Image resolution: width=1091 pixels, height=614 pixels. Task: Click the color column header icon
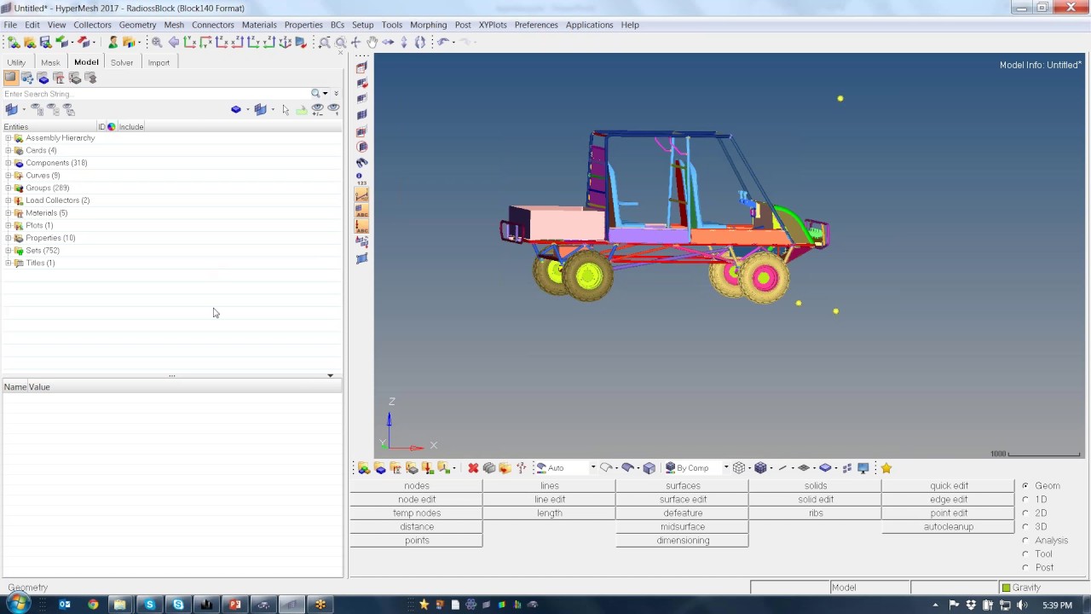coord(111,127)
